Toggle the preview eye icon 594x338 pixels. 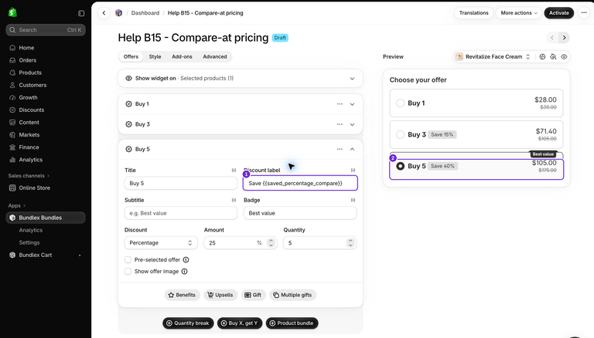(x=564, y=56)
